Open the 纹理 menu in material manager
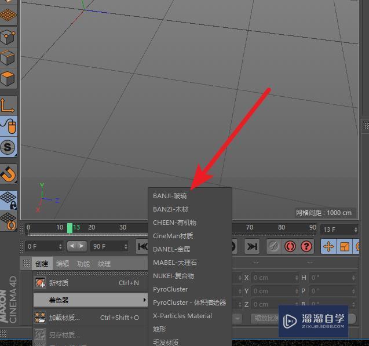The image size is (369, 346). point(104,264)
